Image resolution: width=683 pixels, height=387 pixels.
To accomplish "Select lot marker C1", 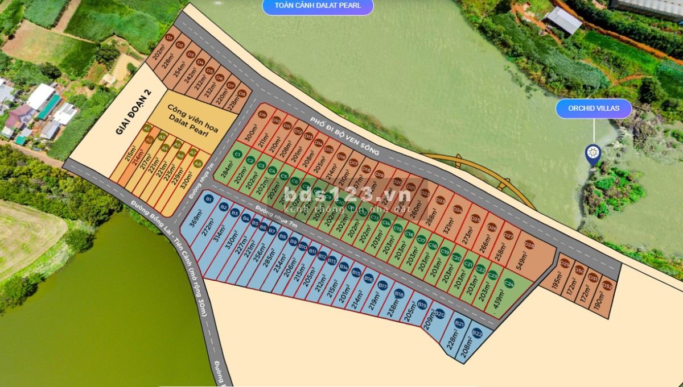I will [237, 153].
